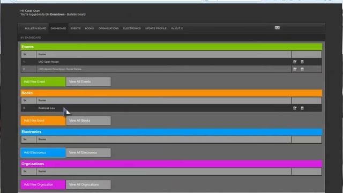Open the Electronics menu item
343x193 pixels.
[132, 28]
